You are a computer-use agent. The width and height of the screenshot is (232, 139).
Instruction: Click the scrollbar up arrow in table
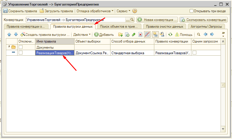pos(223,41)
